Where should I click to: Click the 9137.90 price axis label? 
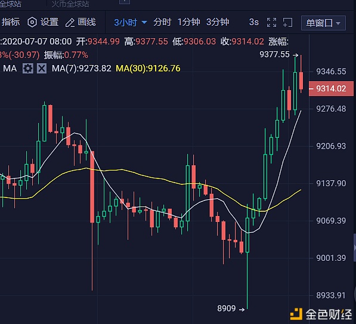pyautogui.click(x=331, y=183)
